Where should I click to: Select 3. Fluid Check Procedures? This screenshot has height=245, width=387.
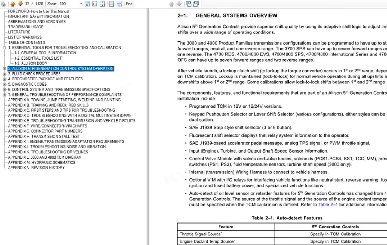[x=34, y=74]
